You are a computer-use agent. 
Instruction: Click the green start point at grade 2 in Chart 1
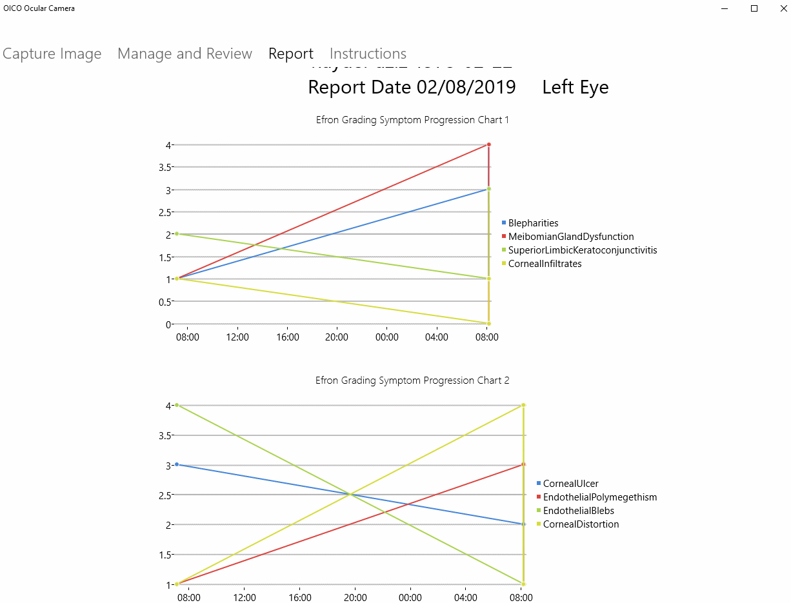point(177,234)
